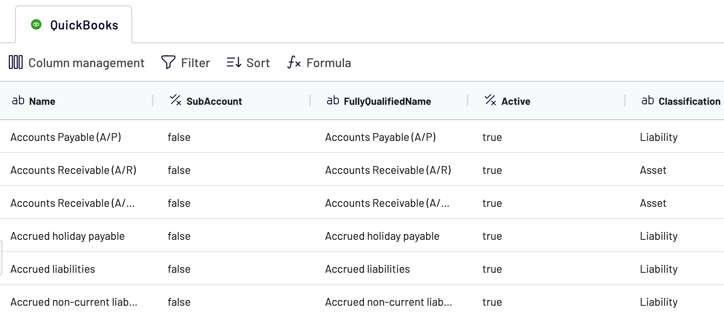Image resolution: width=724 pixels, height=314 pixels.
Task: Select Name cell 'Accounts Receivable (A/R)'
Action: [x=74, y=170]
